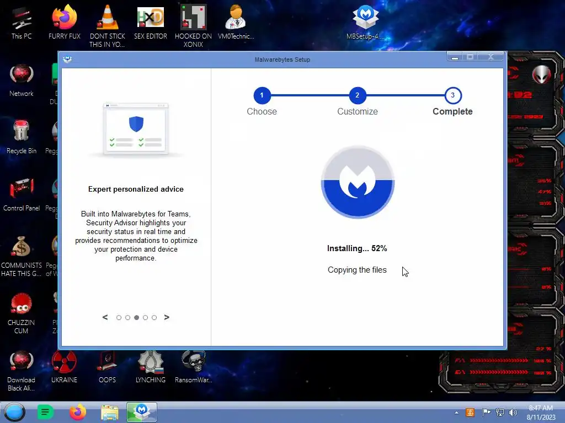565x423 pixels.
Task: Click the 'Installing... 52%' status text
Action: coord(357,248)
